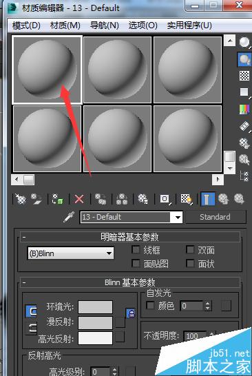Toggle Show Shaded Material in Viewport

point(187,199)
